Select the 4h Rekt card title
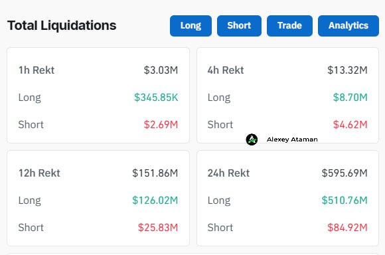 (x=226, y=70)
